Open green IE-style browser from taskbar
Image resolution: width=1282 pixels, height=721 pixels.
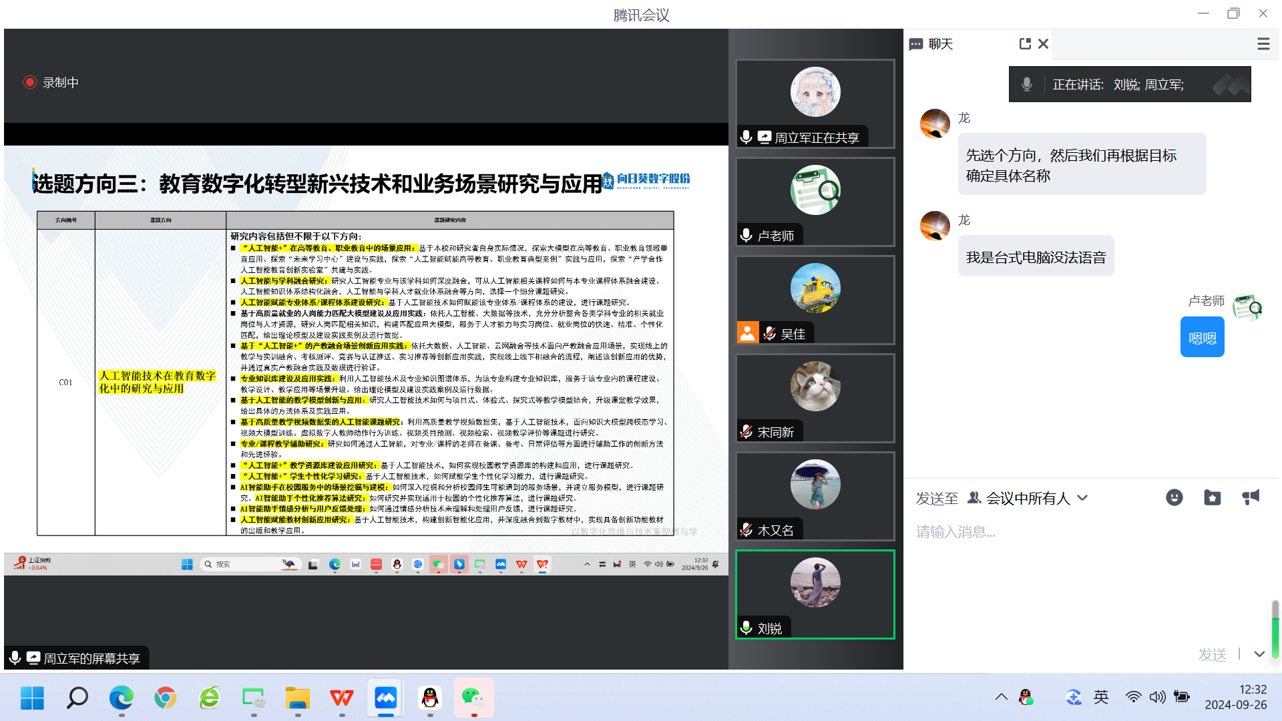coord(209,698)
